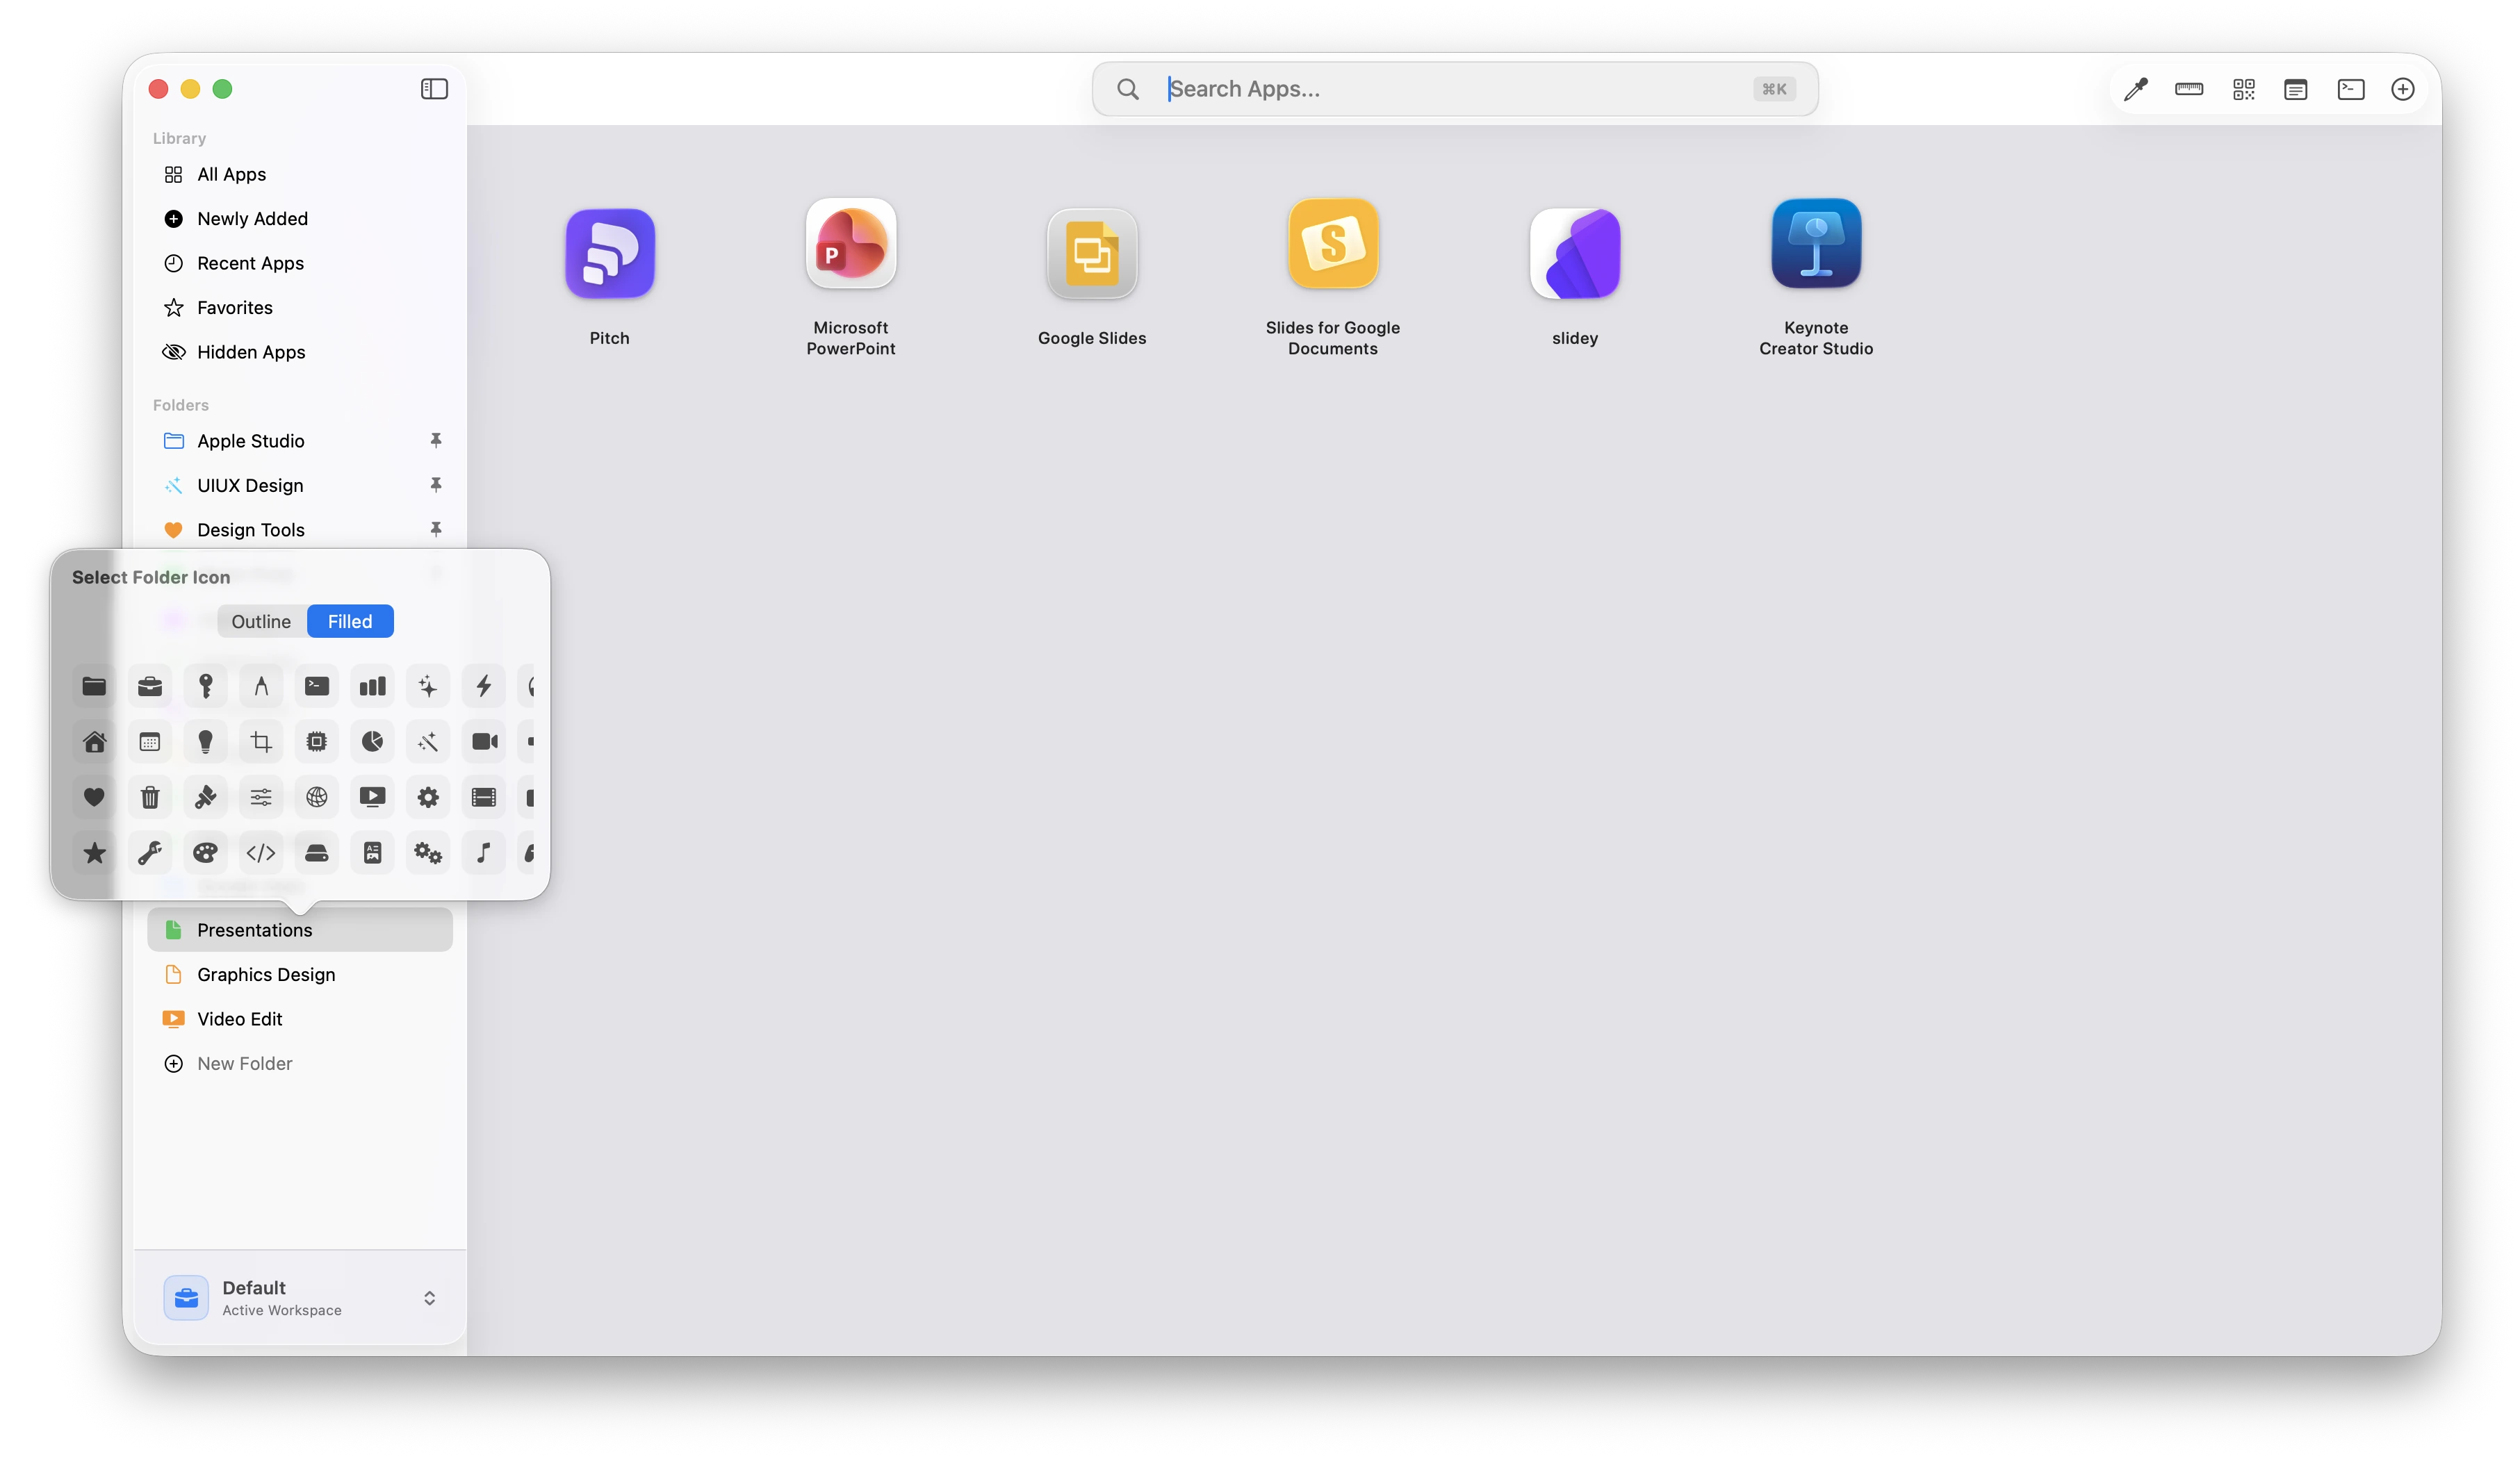Choose the key icon in folder icon picker

pos(206,686)
